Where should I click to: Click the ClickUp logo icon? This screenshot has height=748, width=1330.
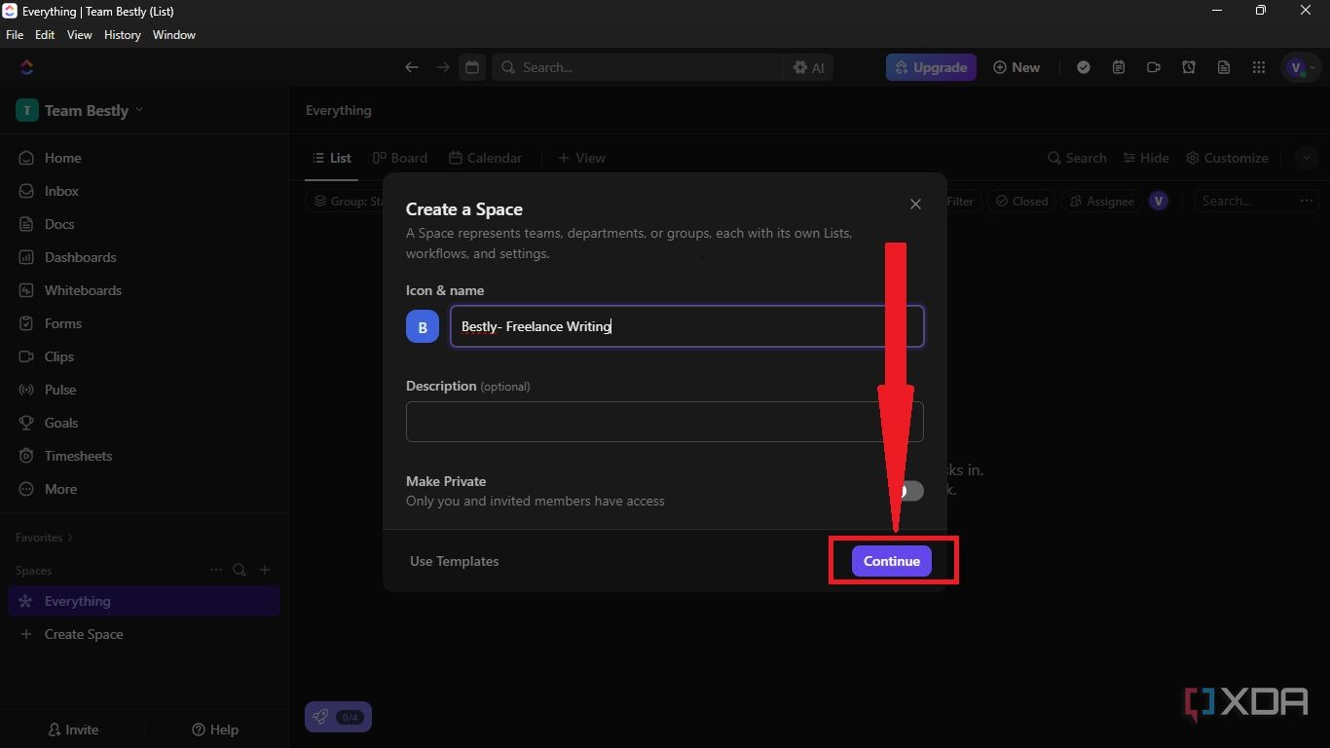[26, 67]
